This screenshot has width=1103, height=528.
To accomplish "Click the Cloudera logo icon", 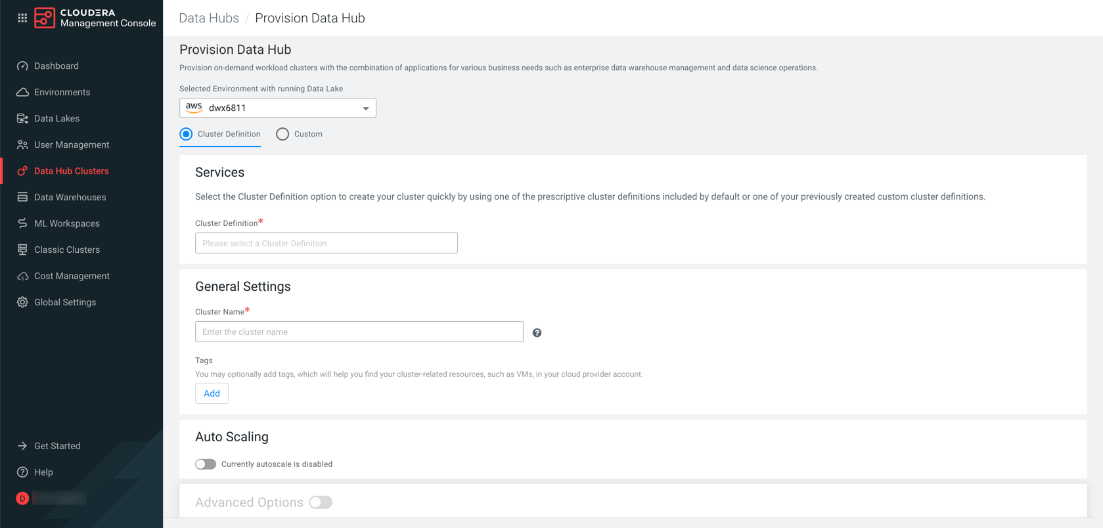I will click(x=45, y=18).
